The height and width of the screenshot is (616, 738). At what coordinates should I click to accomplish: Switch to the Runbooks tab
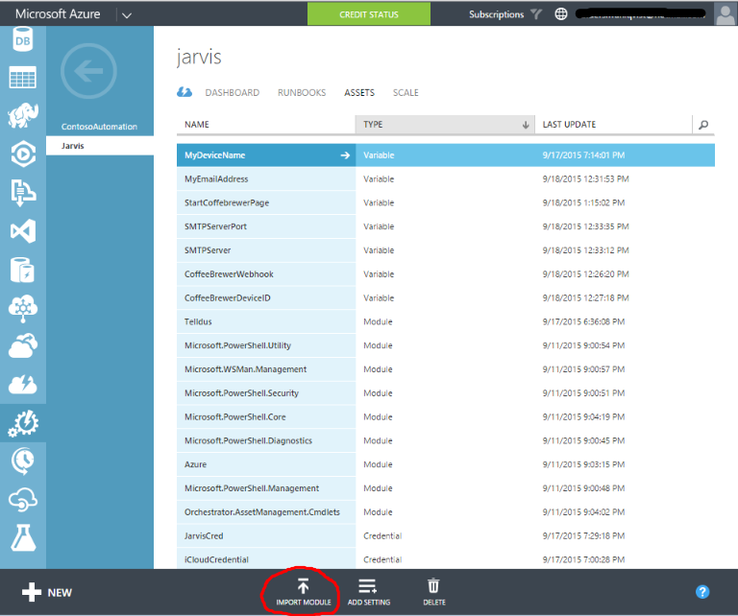point(302,92)
